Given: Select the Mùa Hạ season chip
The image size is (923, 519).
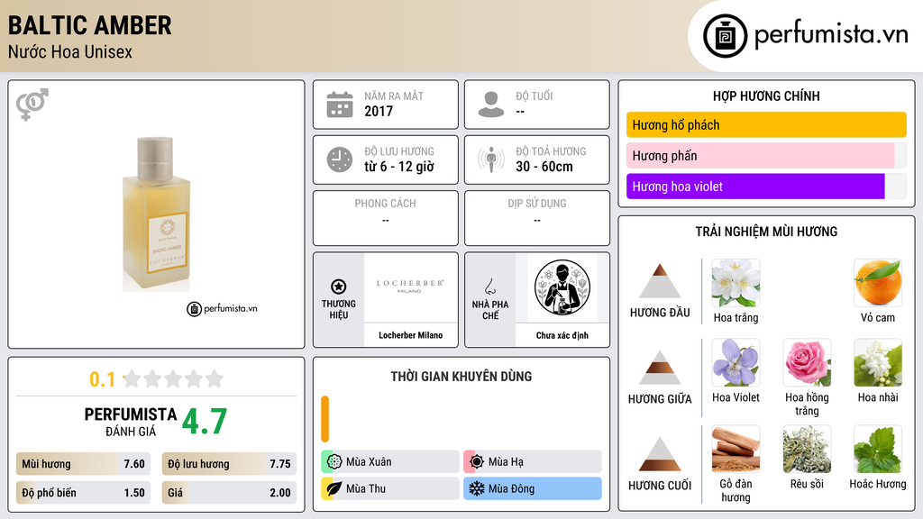Looking at the screenshot, I should [x=533, y=462].
